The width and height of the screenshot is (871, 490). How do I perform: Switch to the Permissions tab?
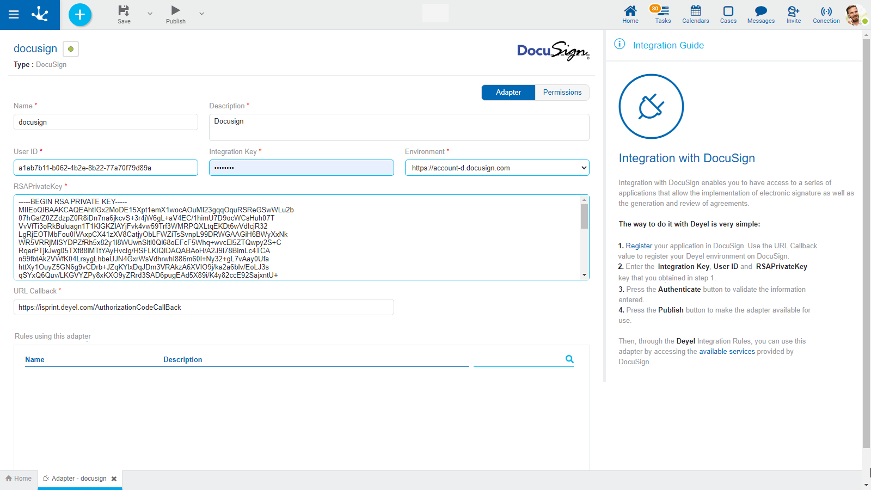point(562,92)
